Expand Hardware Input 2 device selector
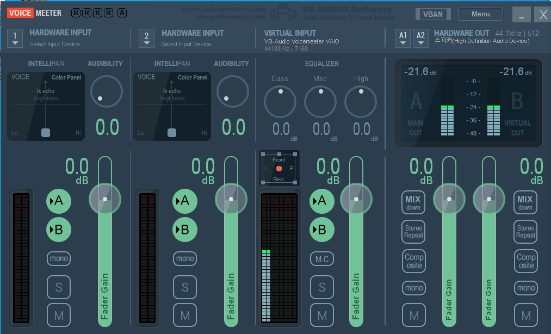The width and height of the screenshot is (551, 334). point(146,38)
